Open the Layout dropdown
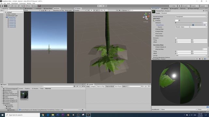This screenshot has height=117, width=209. 204,6
